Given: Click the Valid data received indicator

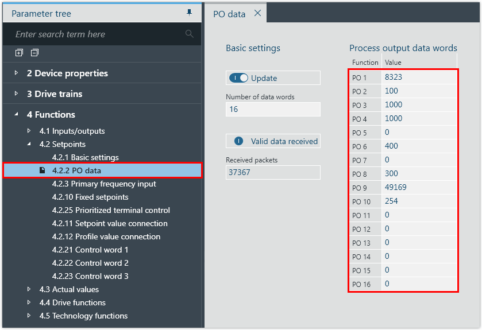Looking at the screenshot, I should tap(238, 141).
